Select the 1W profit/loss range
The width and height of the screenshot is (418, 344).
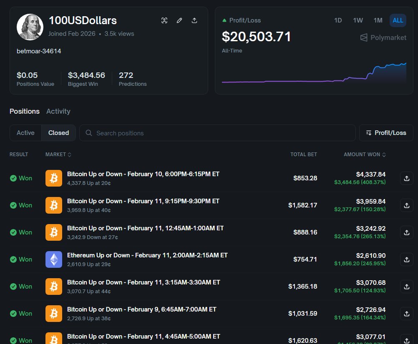click(x=358, y=20)
